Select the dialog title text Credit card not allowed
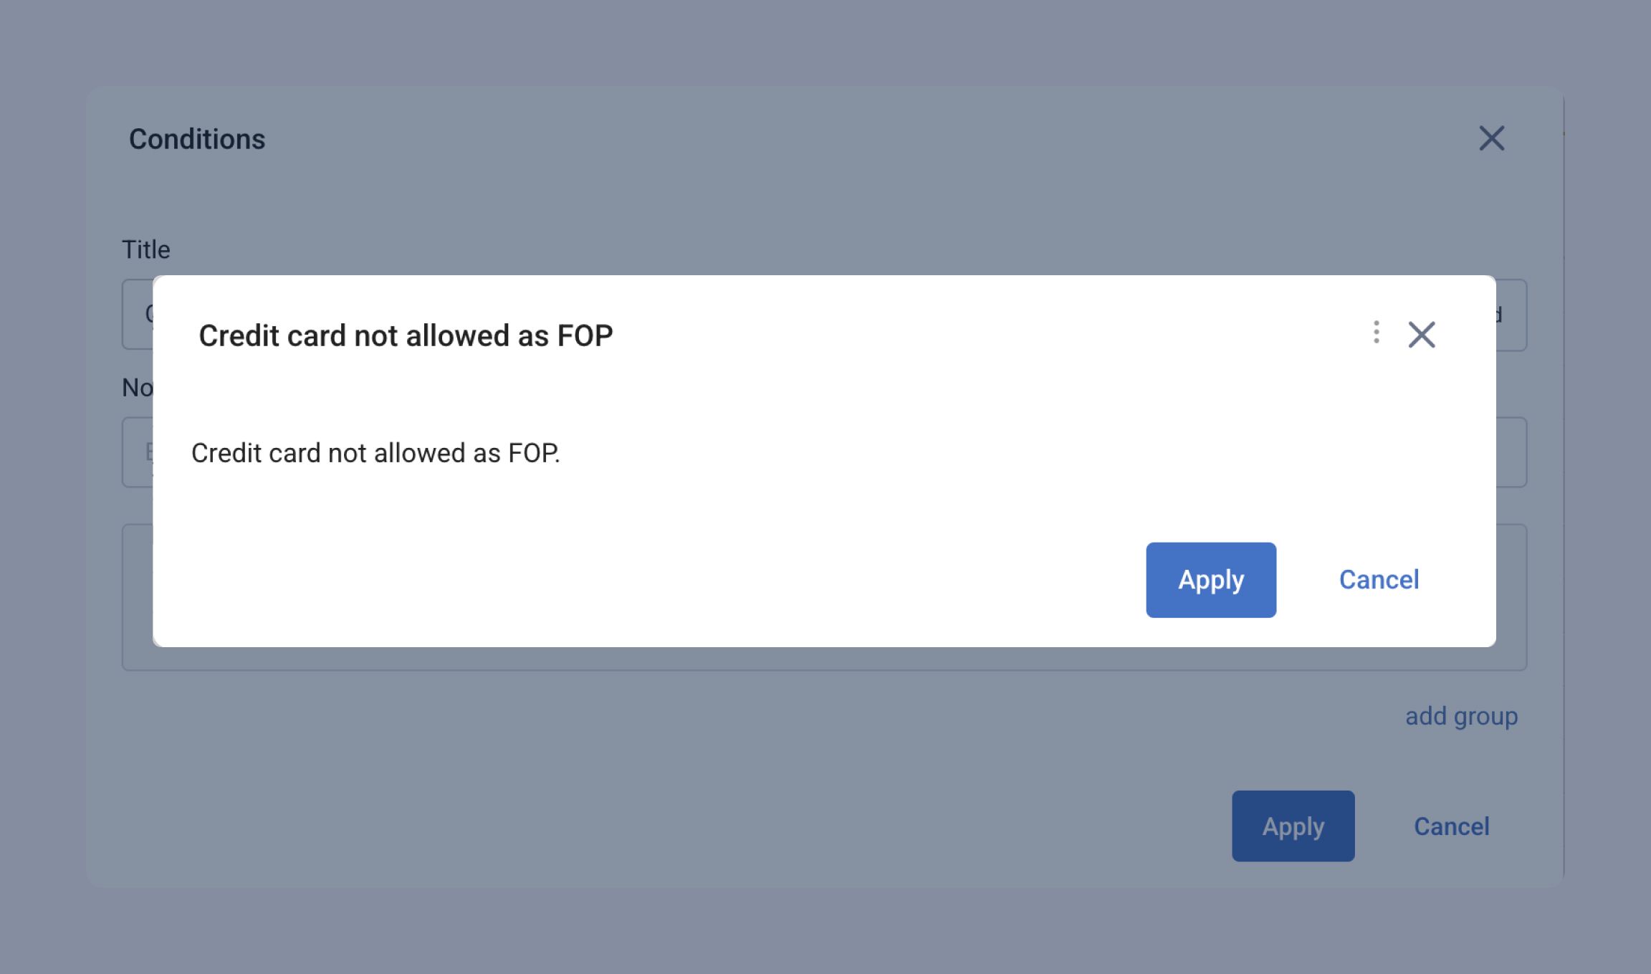The height and width of the screenshot is (974, 1651). pyautogui.click(x=406, y=335)
